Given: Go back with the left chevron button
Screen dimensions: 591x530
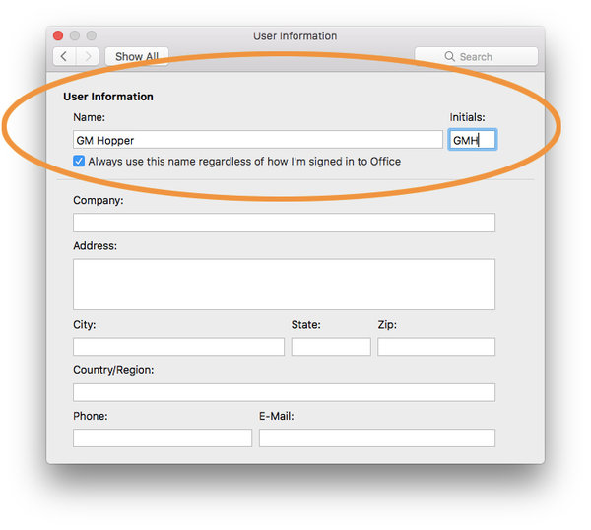Looking at the screenshot, I should (x=64, y=56).
